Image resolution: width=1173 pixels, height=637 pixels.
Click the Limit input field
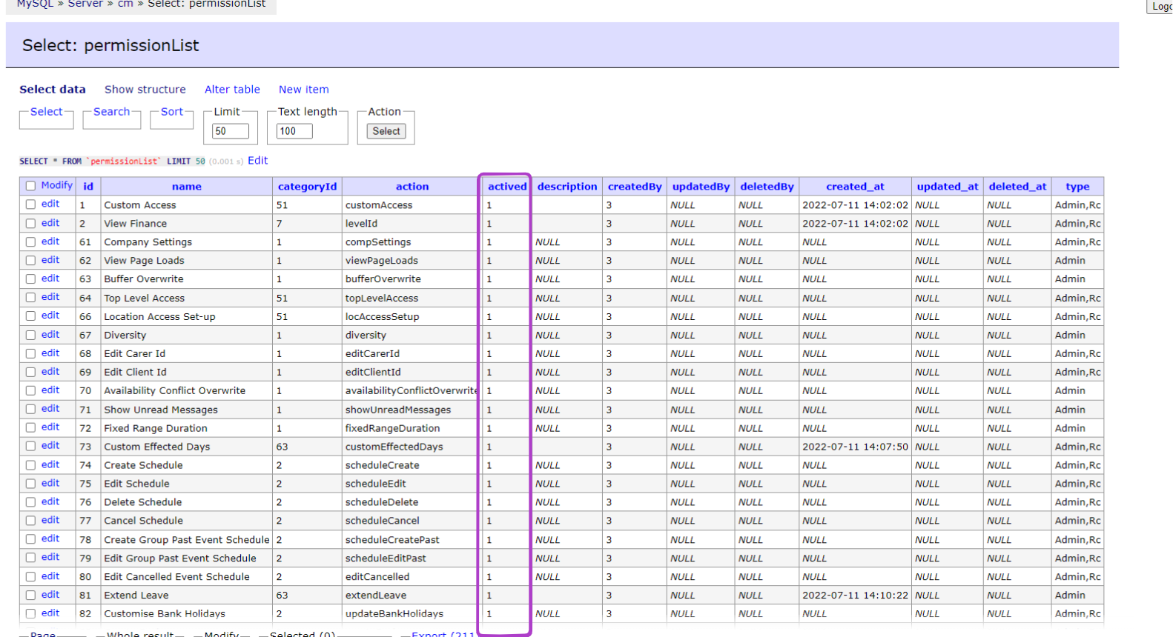point(231,131)
